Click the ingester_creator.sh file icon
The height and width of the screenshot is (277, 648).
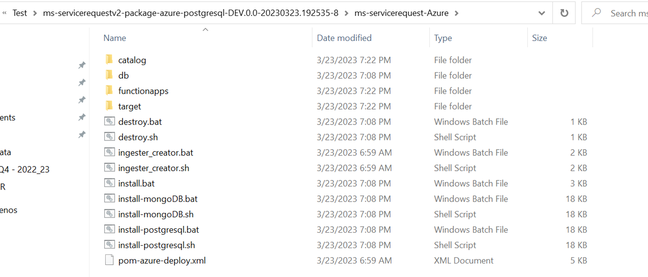pyautogui.click(x=110, y=168)
